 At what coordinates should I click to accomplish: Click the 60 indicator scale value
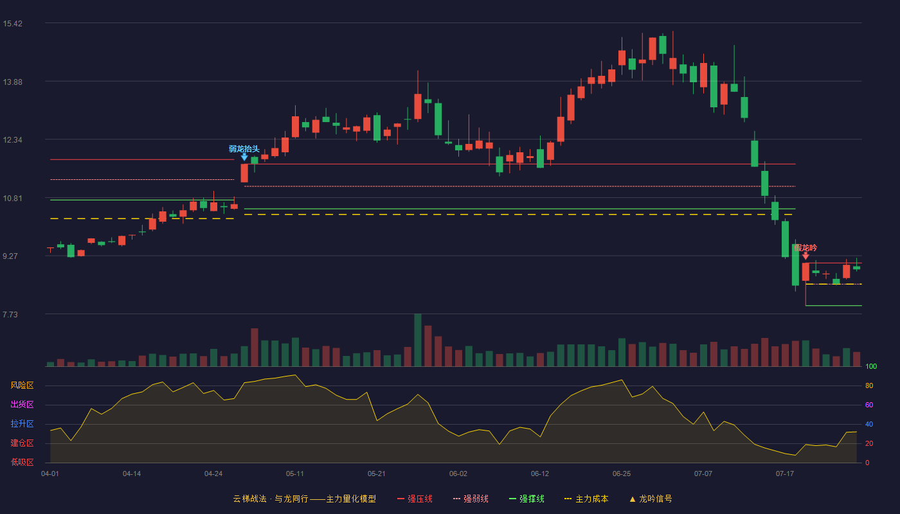click(x=869, y=405)
